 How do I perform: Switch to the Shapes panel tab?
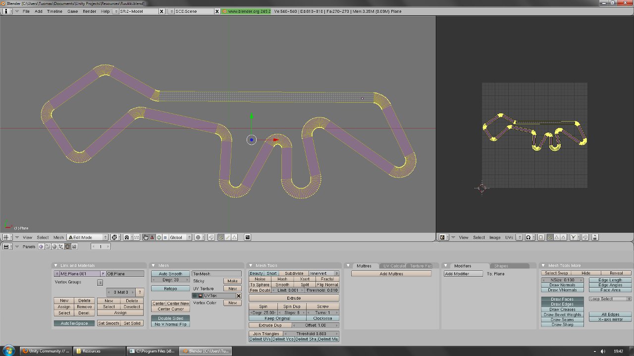tap(501, 266)
